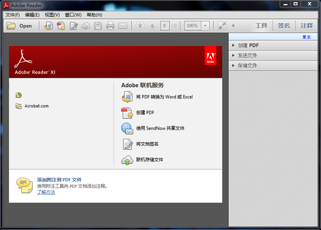Click the 联机存储文件 cloud icon
Viewport: 321px width, 230px height.
click(127, 160)
